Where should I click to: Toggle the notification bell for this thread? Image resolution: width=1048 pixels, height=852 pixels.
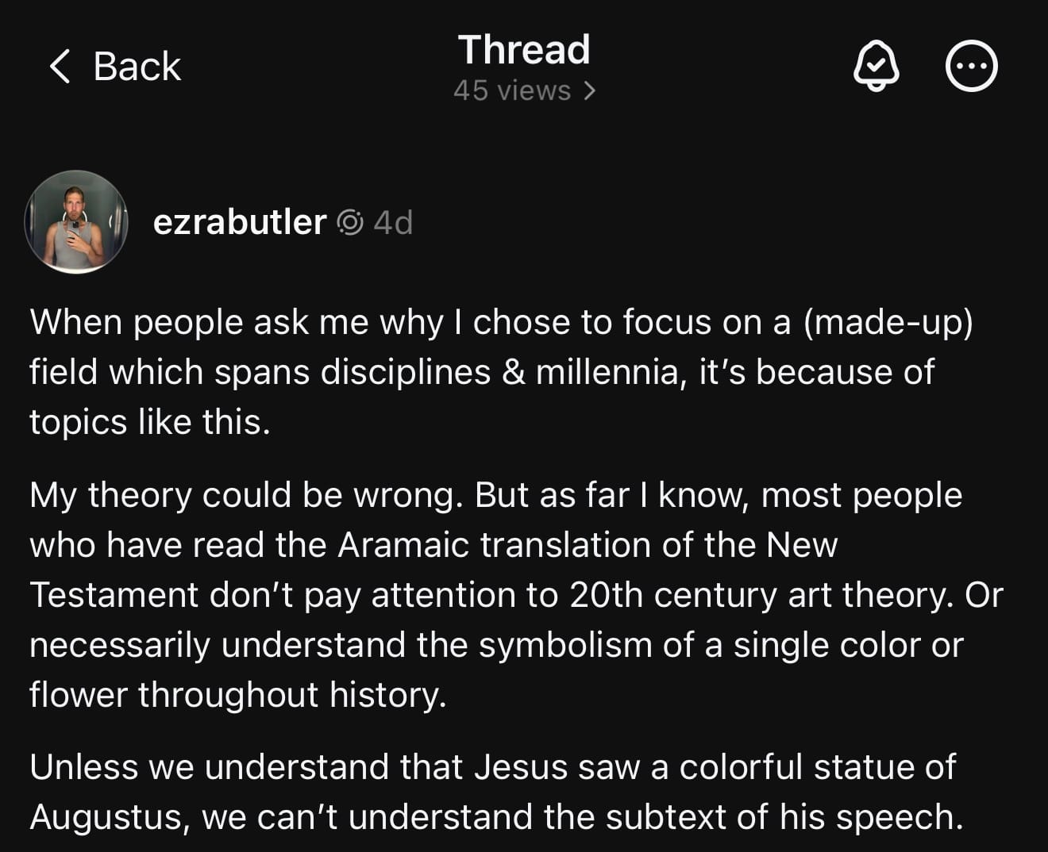(x=876, y=66)
